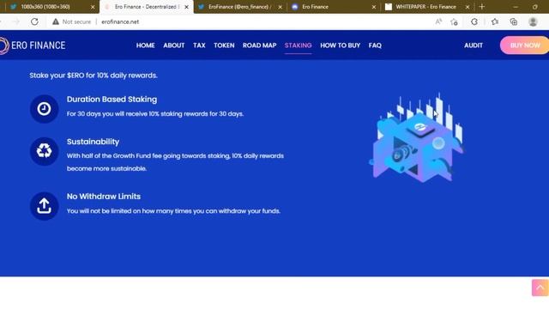549x309 pixels.
Task: Open the browser profile avatar
Action: pyautogui.click(x=533, y=21)
